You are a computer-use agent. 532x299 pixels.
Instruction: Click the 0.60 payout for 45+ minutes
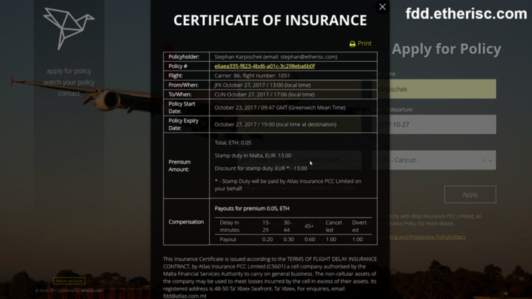pos(310,239)
